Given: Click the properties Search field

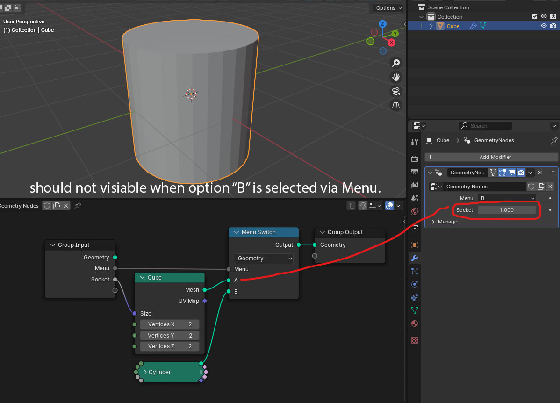Looking at the screenshot, I should point(485,126).
